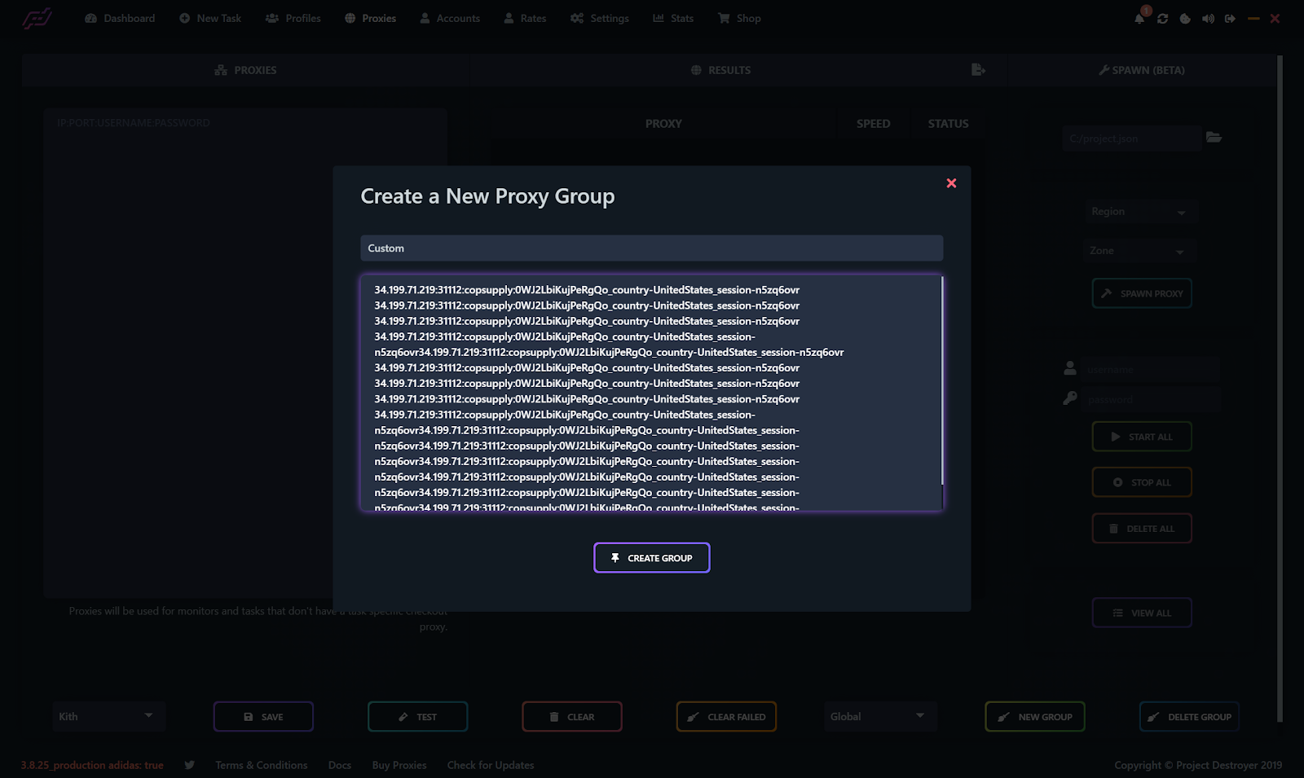Image resolution: width=1304 pixels, height=778 pixels.
Task: Open the Buy Proxies link
Action: pyautogui.click(x=399, y=765)
